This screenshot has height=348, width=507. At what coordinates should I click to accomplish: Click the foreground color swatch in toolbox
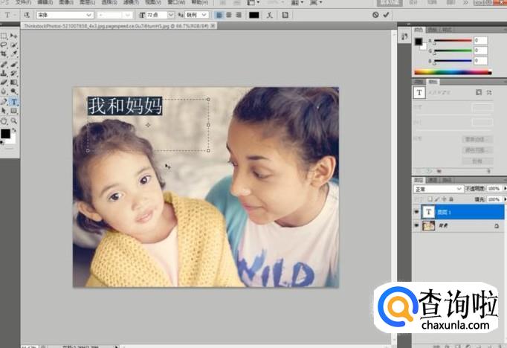[4, 133]
